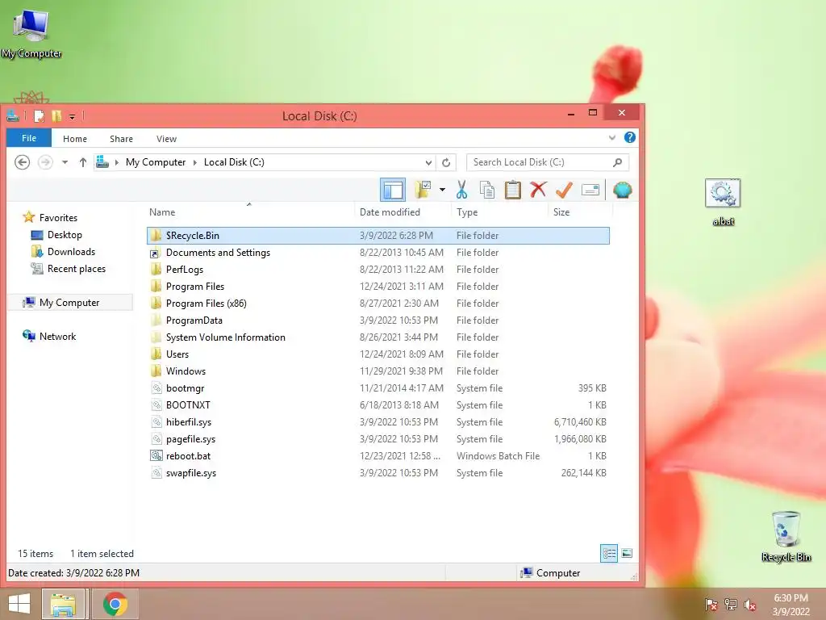Select Favorites in navigation pane
Screen dimensions: 826x620
tap(58, 218)
